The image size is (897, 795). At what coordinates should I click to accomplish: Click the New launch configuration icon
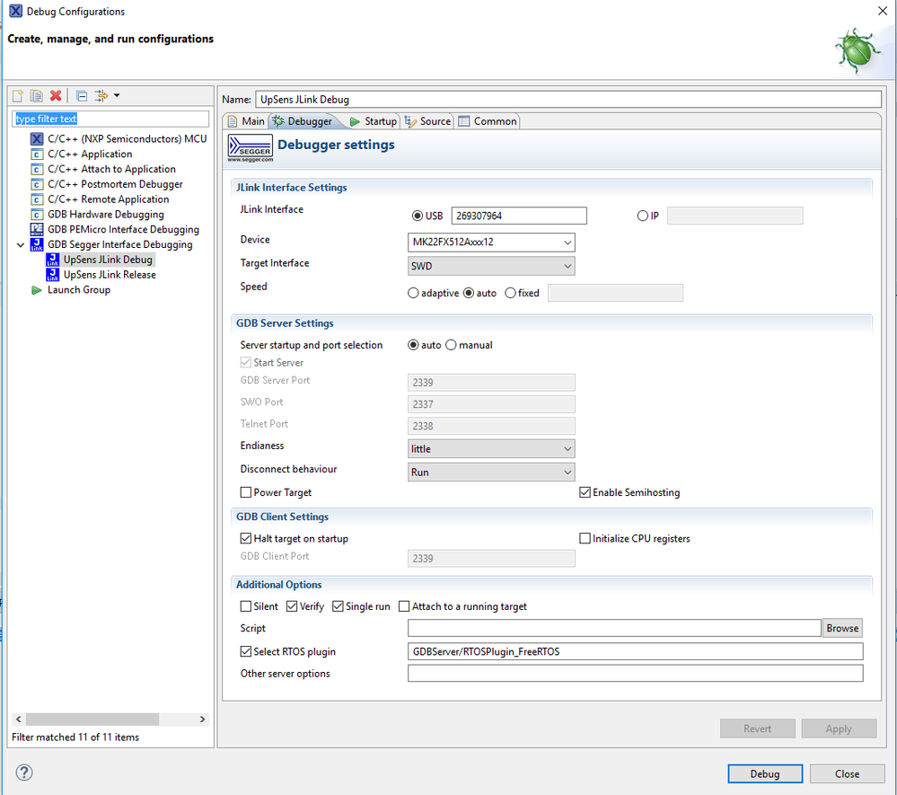[x=18, y=95]
